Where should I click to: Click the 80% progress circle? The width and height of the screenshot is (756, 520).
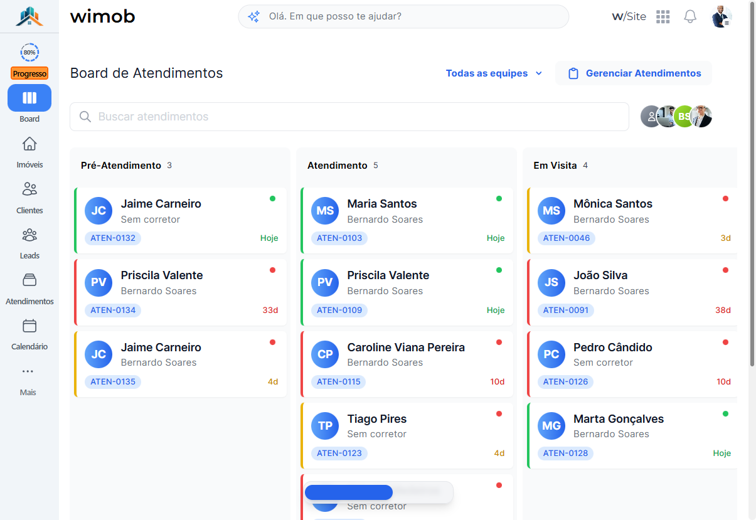pos(29,52)
